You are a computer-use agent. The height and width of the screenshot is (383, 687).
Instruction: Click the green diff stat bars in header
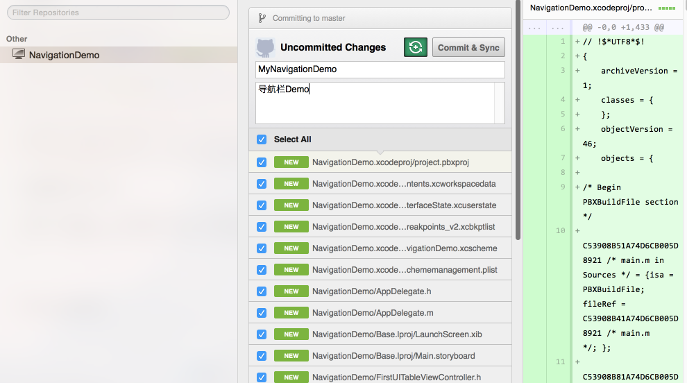tap(667, 8)
